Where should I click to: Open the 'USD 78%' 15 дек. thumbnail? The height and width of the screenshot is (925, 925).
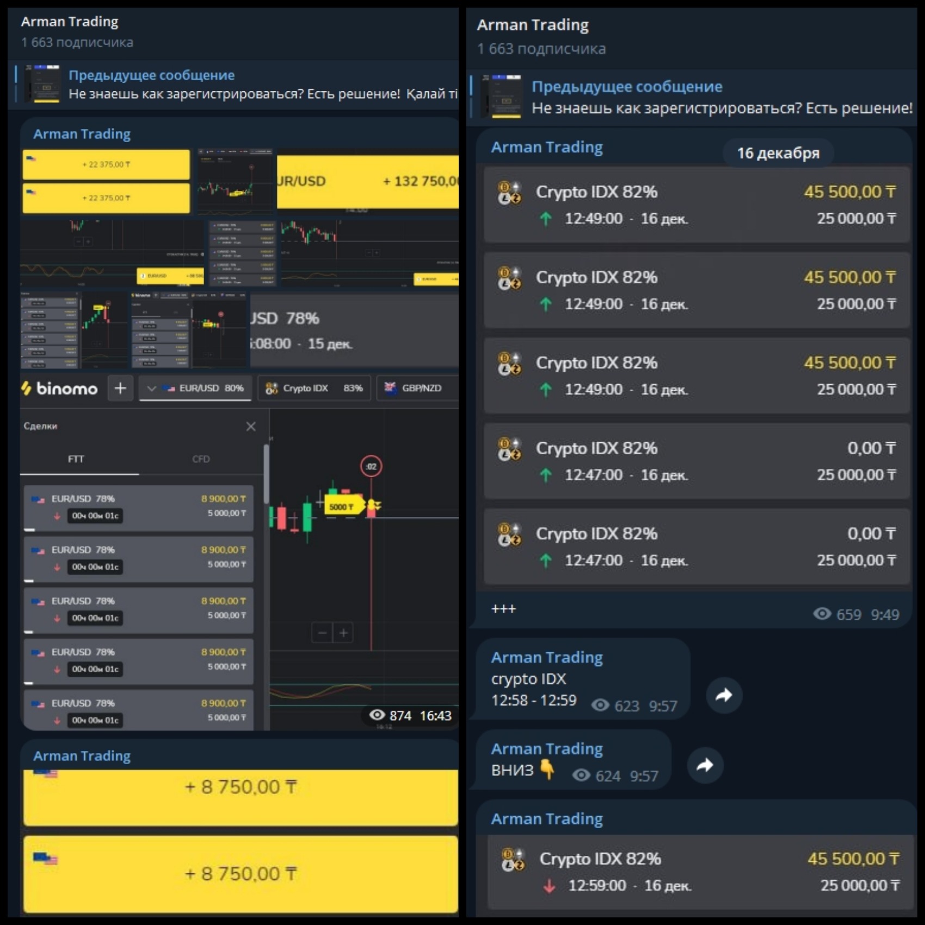(354, 330)
